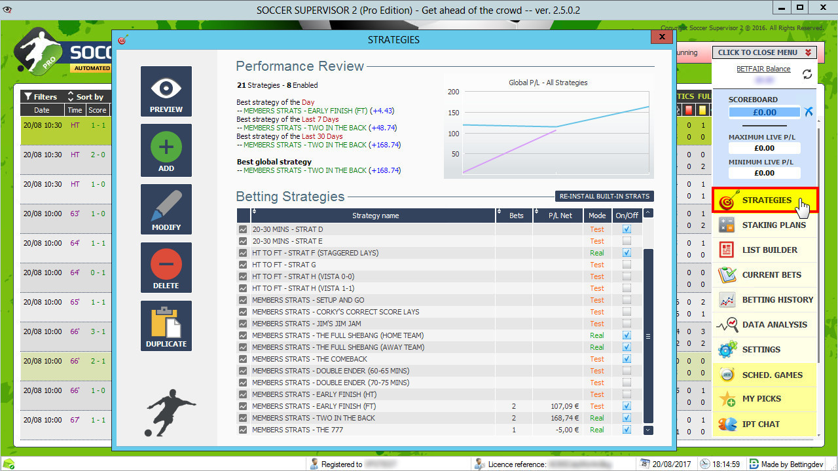Disable HT TO FT - STRAT F (STAGGERED LAYS)
838x471 pixels.
pos(627,253)
